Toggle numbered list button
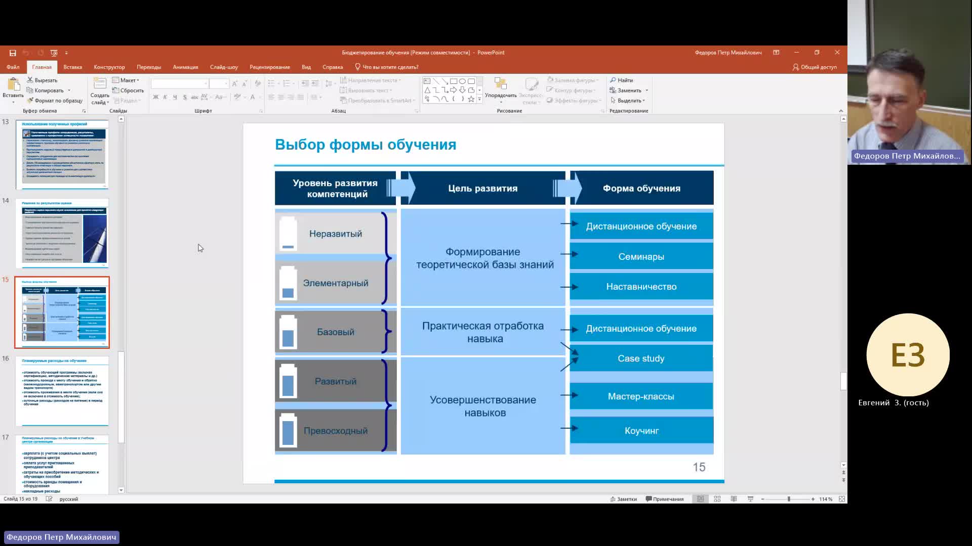The image size is (972, 546). click(288, 83)
